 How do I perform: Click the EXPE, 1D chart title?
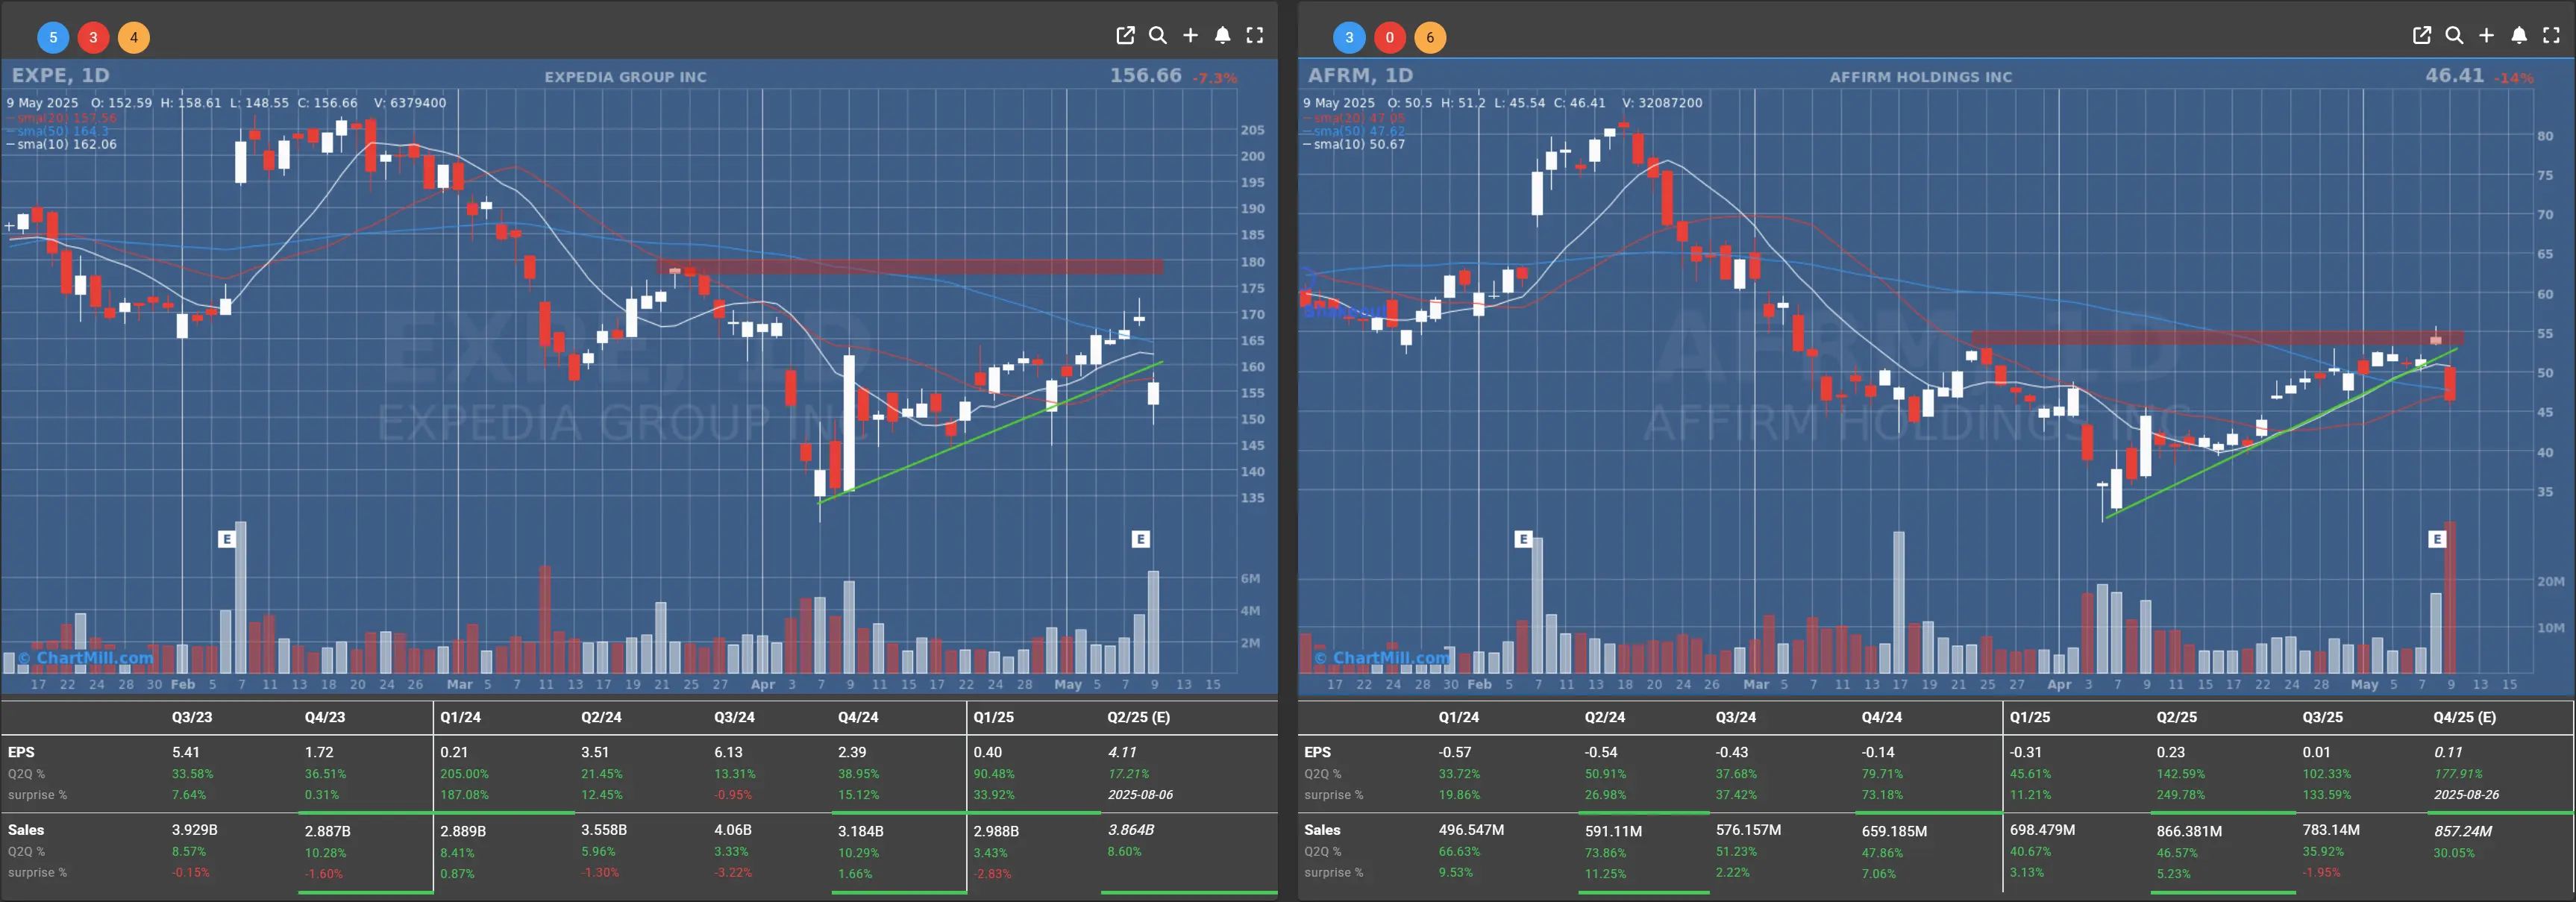pos(60,76)
